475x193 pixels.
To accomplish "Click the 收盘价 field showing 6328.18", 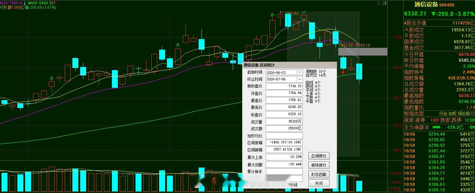I will pyautogui.click(x=284, y=114).
